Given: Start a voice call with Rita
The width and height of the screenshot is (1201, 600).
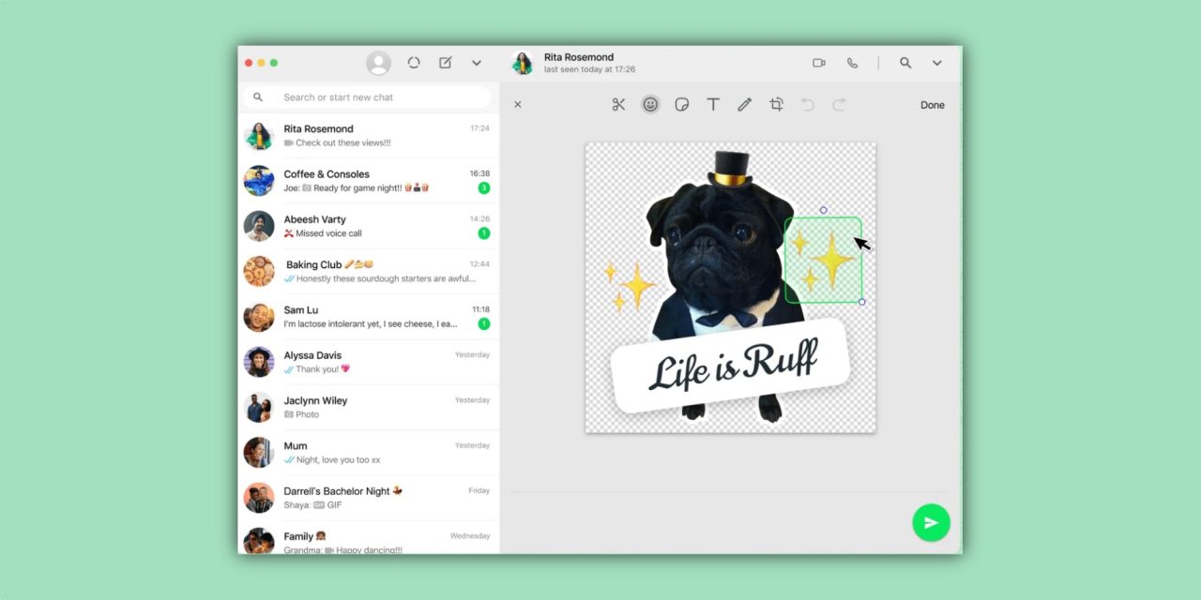Looking at the screenshot, I should point(852,63).
